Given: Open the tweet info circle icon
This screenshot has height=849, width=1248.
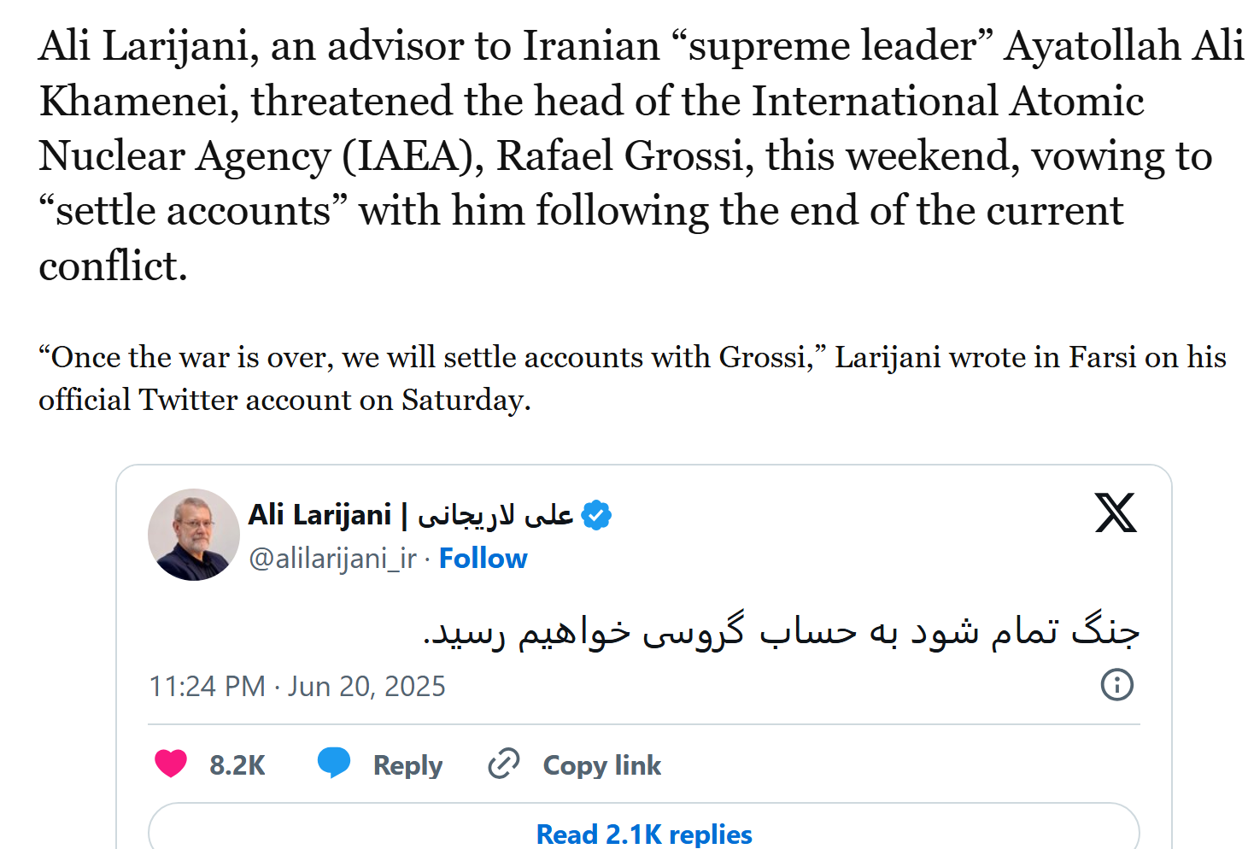Looking at the screenshot, I should (x=1117, y=684).
